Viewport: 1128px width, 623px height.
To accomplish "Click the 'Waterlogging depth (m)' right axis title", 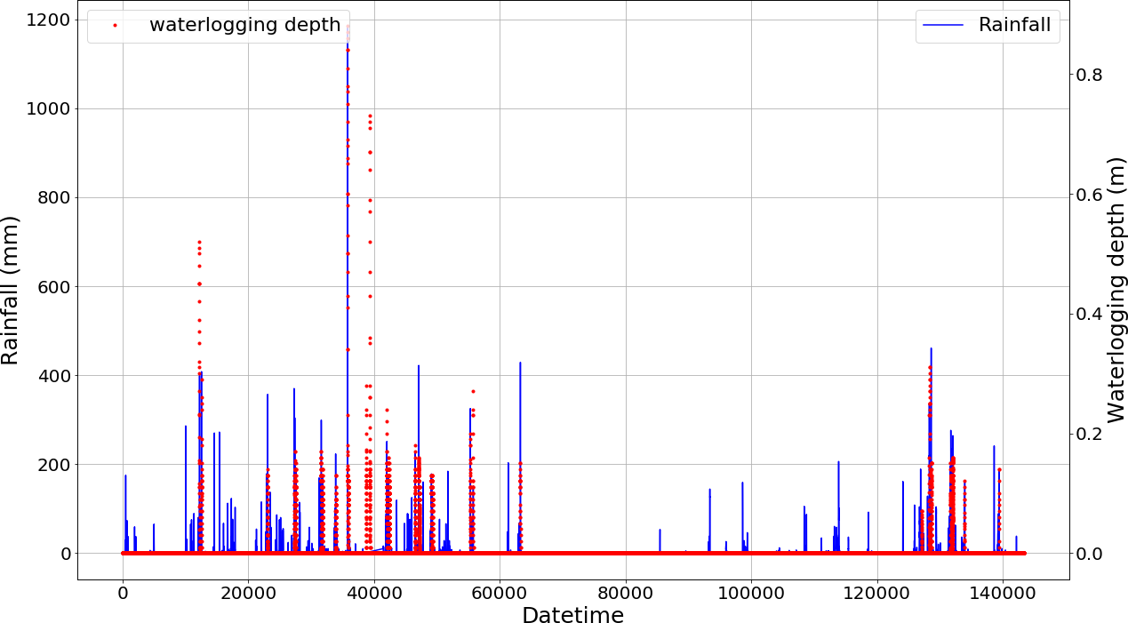I will pyautogui.click(x=1115, y=290).
